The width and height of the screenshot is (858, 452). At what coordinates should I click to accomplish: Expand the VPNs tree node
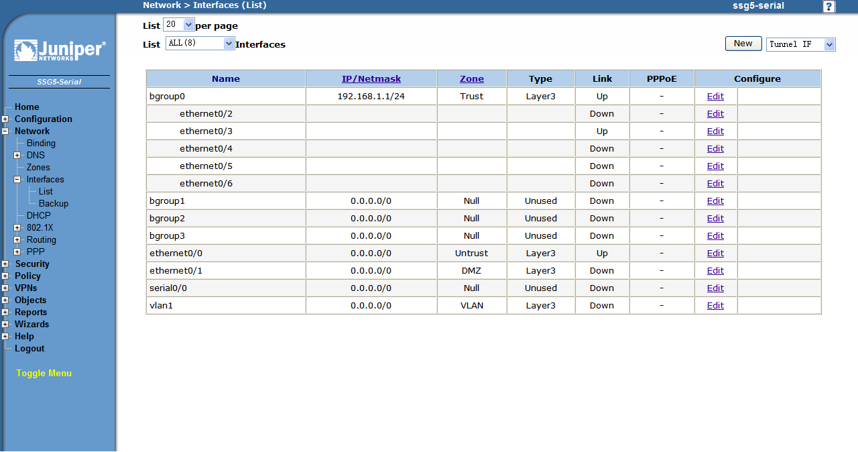click(x=5, y=288)
